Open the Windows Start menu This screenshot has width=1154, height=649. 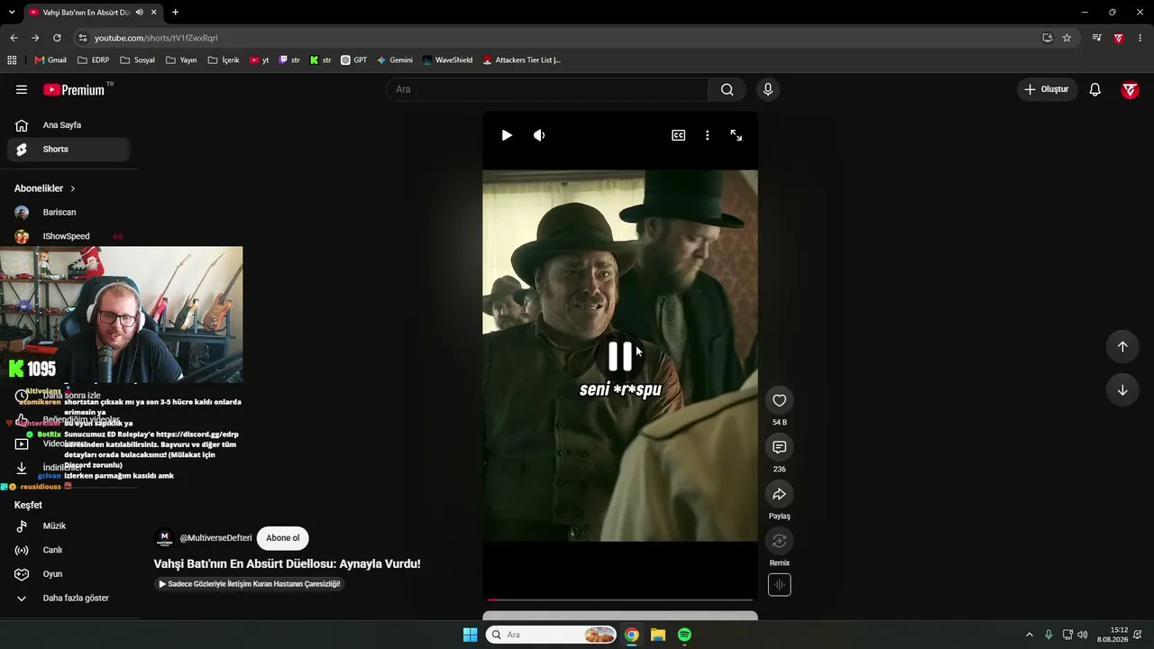point(470,635)
